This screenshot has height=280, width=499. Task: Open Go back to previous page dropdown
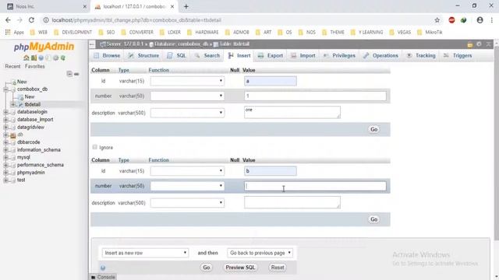click(260, 253)
